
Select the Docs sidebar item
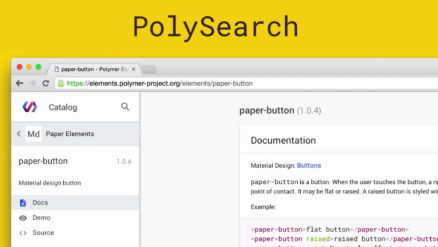(75, 203)
